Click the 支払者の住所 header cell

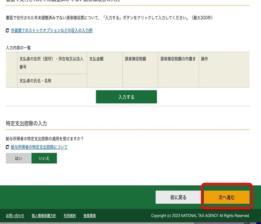(51, 62)
